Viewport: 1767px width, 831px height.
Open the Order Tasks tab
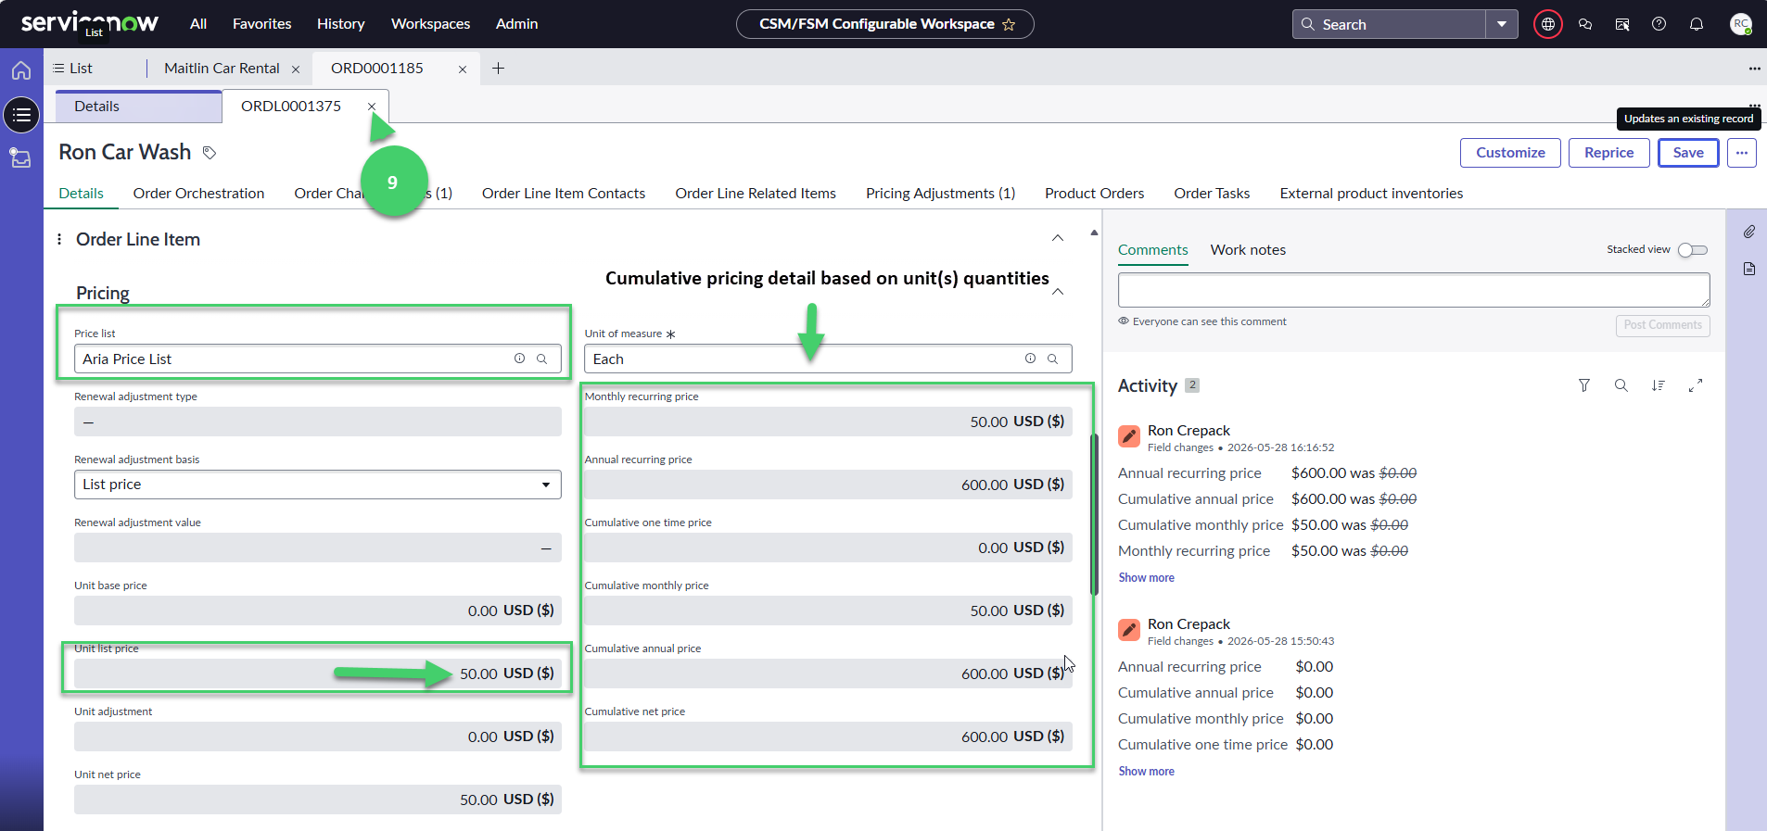(1212, 193)
